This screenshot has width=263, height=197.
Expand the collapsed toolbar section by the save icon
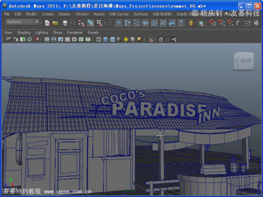click(71, 23)
